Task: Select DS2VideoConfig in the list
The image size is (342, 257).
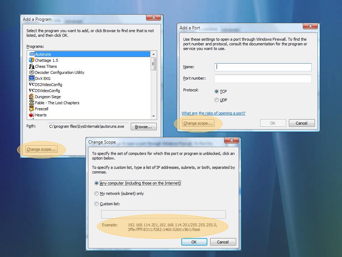Action: 48,85
